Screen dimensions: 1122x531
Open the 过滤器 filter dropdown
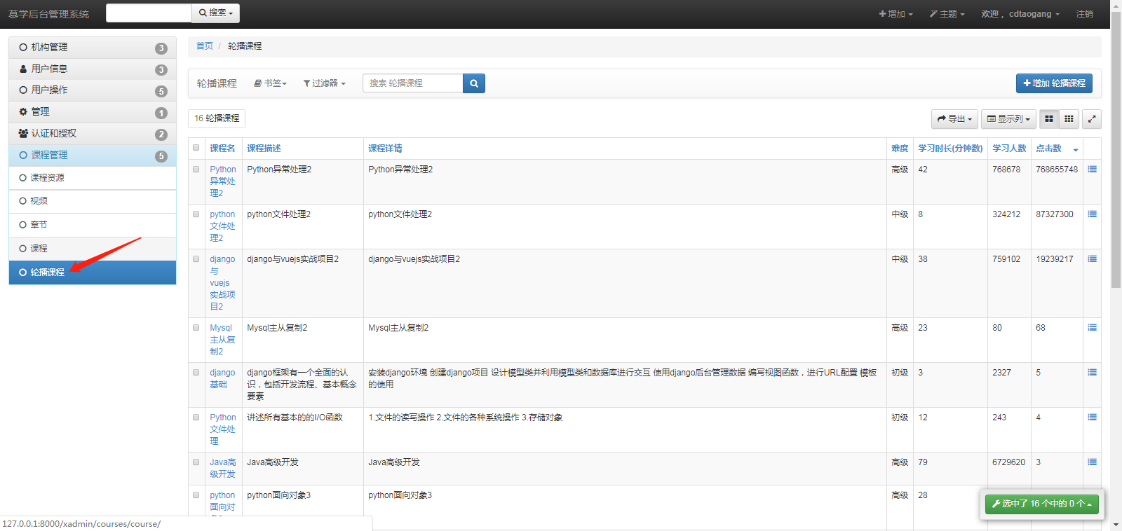(325, 83)
